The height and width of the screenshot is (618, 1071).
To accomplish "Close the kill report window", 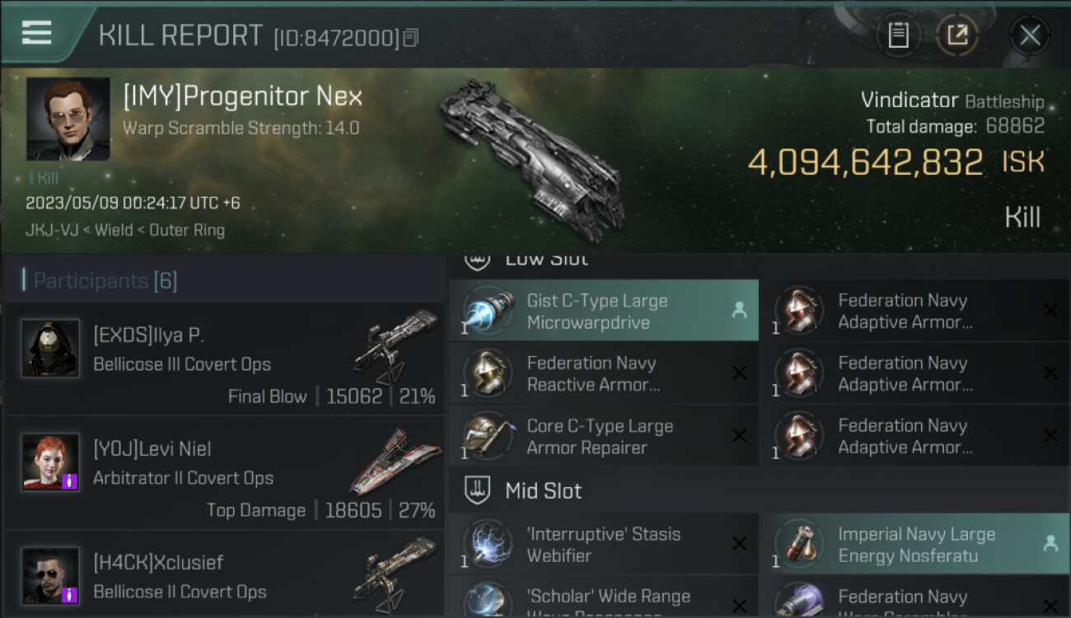I will [x=1030, y=35].
